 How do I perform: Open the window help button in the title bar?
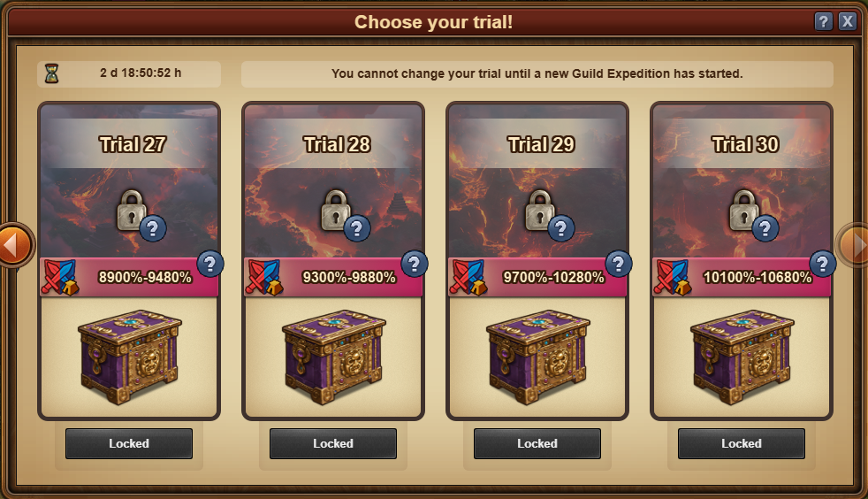tap(823, 21)
